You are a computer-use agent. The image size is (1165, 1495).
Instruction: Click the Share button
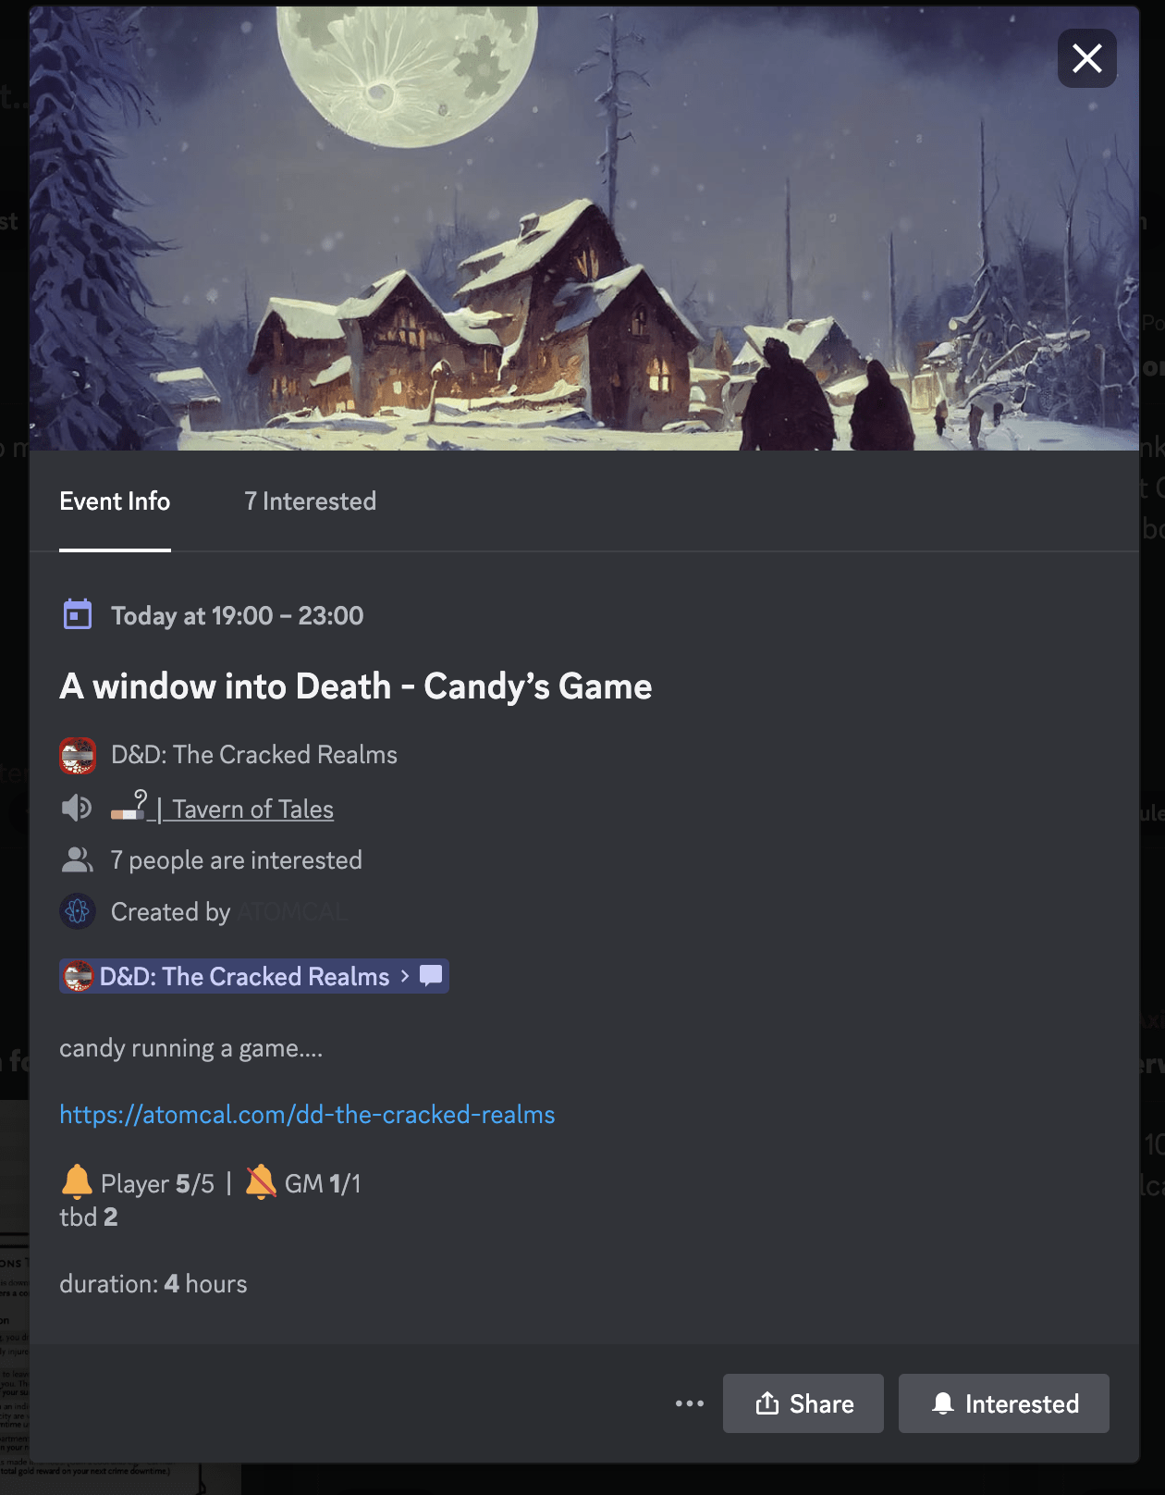pos(803,1403)
